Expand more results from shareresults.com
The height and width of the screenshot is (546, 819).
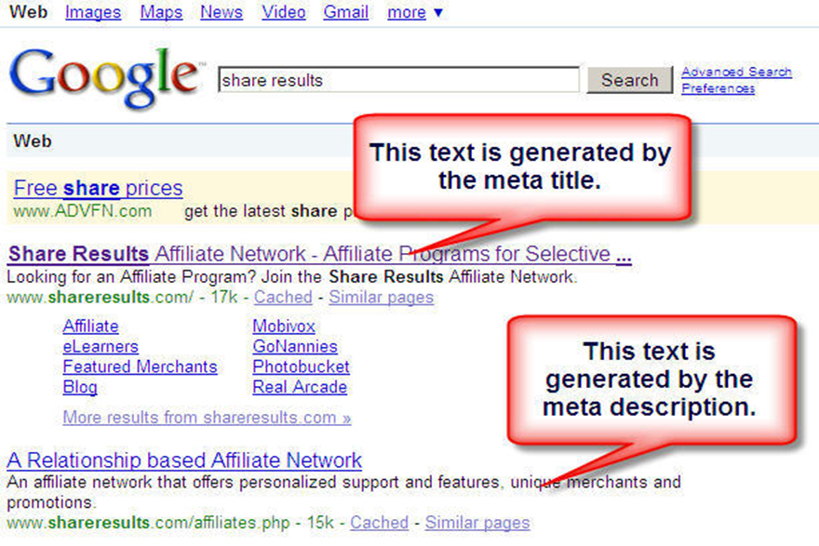click(x=207, y=418)
